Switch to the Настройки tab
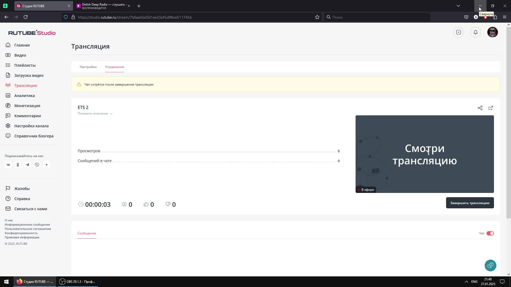Image resolution: width=511 pixels, height=287 pixels. [88, 67]
